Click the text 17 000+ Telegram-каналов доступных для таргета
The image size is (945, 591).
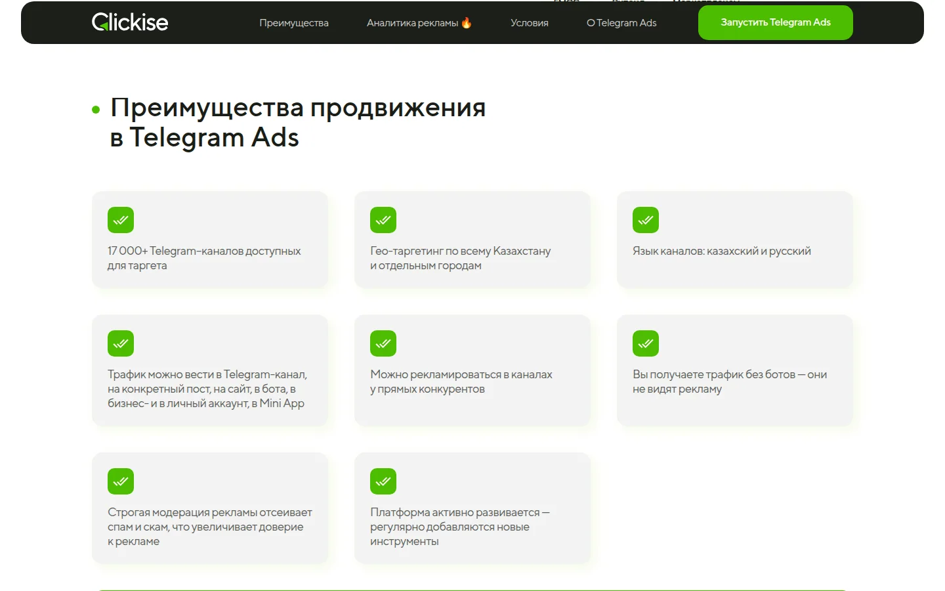[x=204, y=258]
